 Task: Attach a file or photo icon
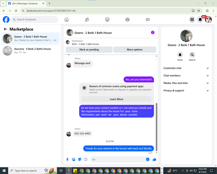[x=74, y=160]
